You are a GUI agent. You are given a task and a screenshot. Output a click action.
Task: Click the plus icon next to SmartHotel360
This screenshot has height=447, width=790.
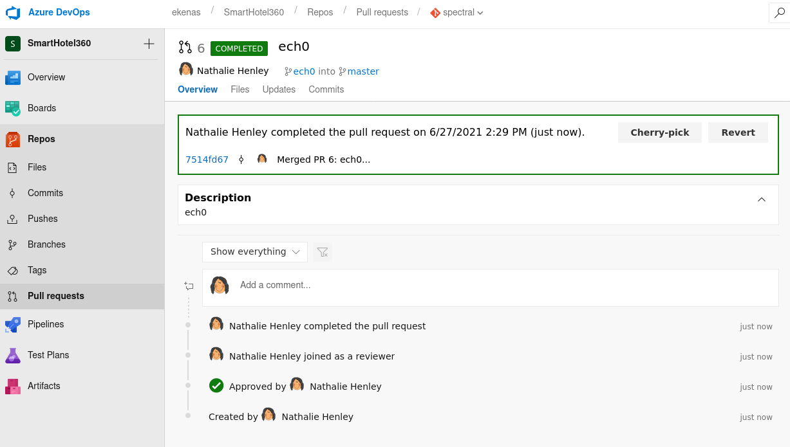pos(149,43)
